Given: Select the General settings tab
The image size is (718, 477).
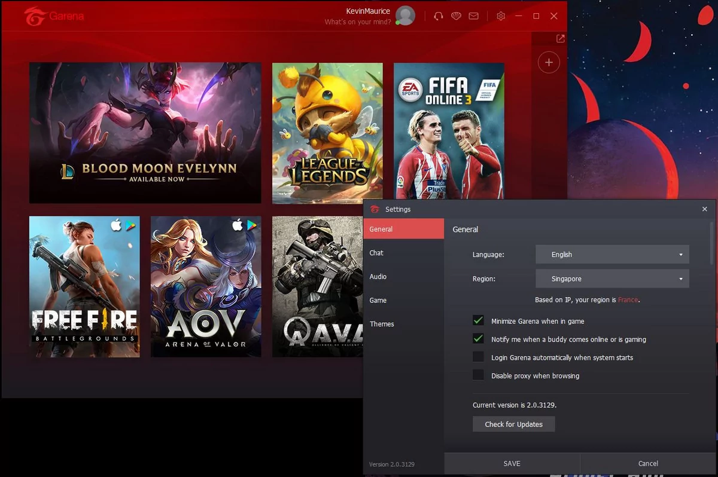Looking at the screenshot, I should 404,229.
